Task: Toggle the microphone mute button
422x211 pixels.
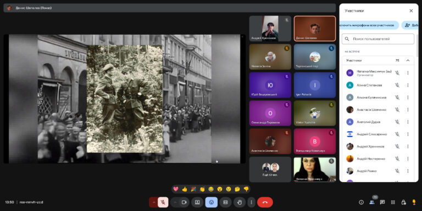Action: [163, 202]
